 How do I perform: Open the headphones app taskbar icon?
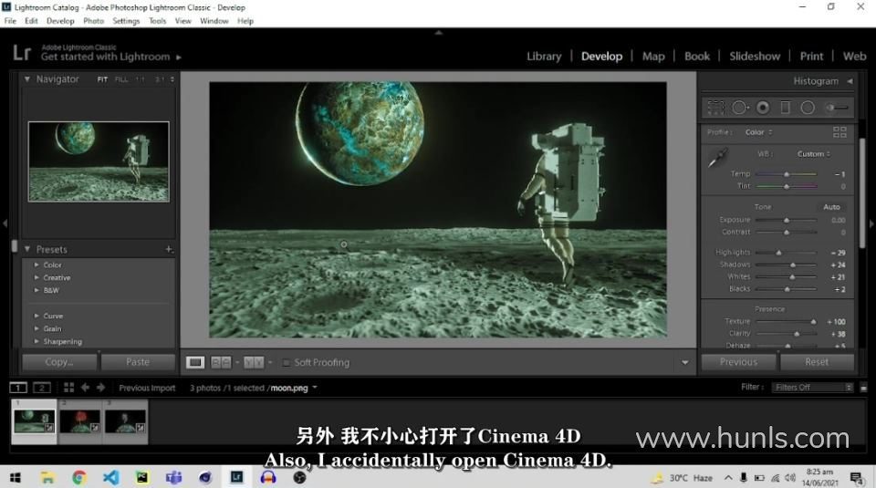pyautogui.click(x=268, y=477)
